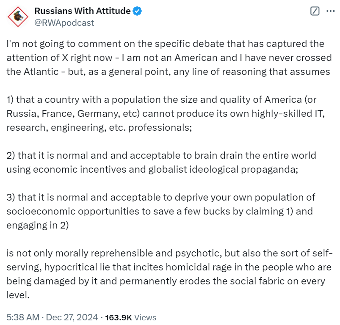
Task: Open the Russians With Attitude profile avatar
Action: pyautogui.click(x=18, y=17)
